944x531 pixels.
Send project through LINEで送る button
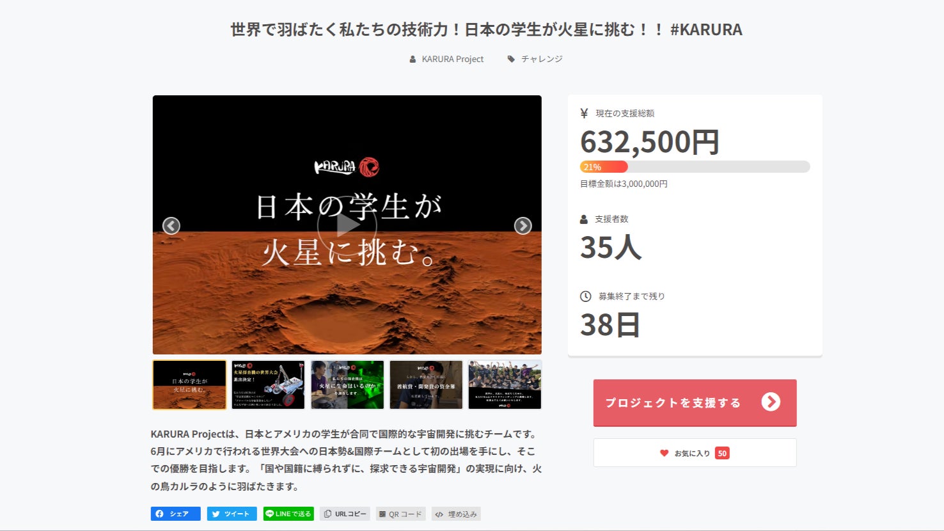(288, 514)
